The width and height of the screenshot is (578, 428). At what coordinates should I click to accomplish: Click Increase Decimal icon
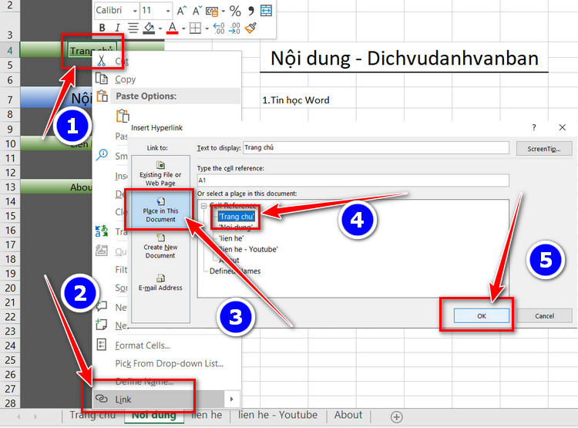coord(219,29)
